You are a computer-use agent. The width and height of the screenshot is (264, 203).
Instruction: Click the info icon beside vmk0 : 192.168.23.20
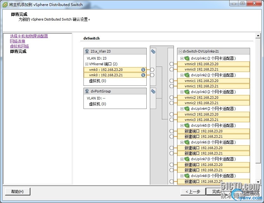click(143, 70)
